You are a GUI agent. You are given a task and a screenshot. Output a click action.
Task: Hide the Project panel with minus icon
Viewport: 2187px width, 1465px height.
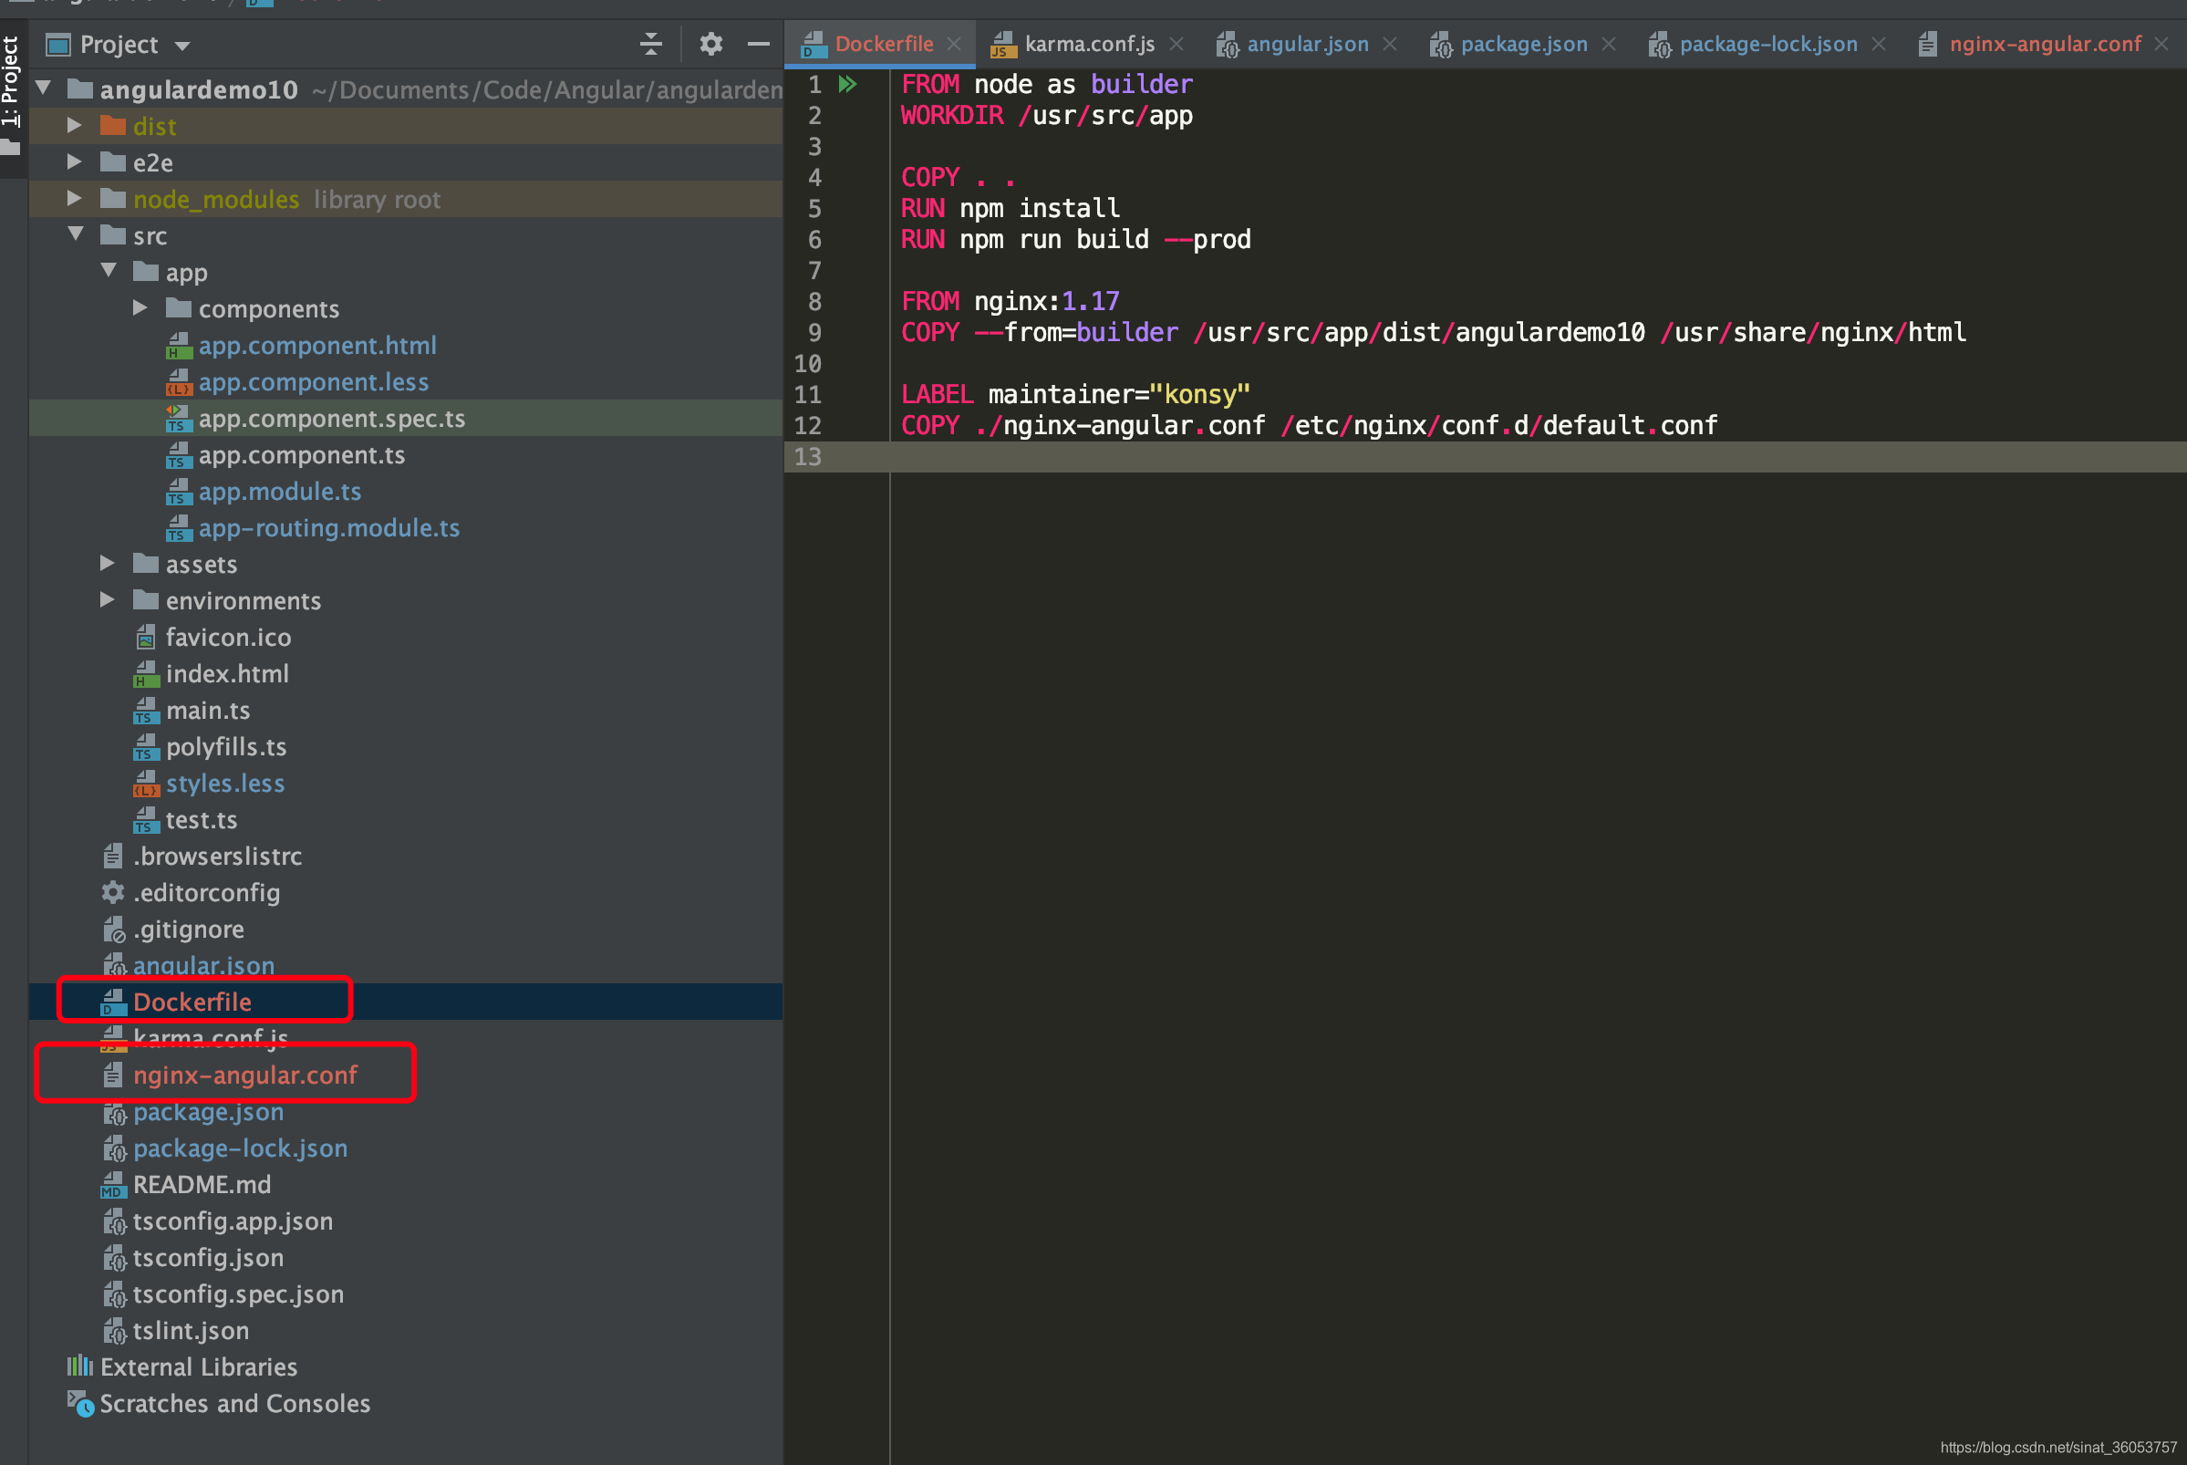pos(758,44)
